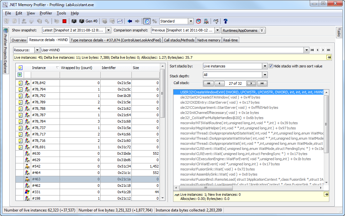Select the Collect snapshot camera icon
The width and height of the screenshot is (345, 216).
tap(74, 21)
